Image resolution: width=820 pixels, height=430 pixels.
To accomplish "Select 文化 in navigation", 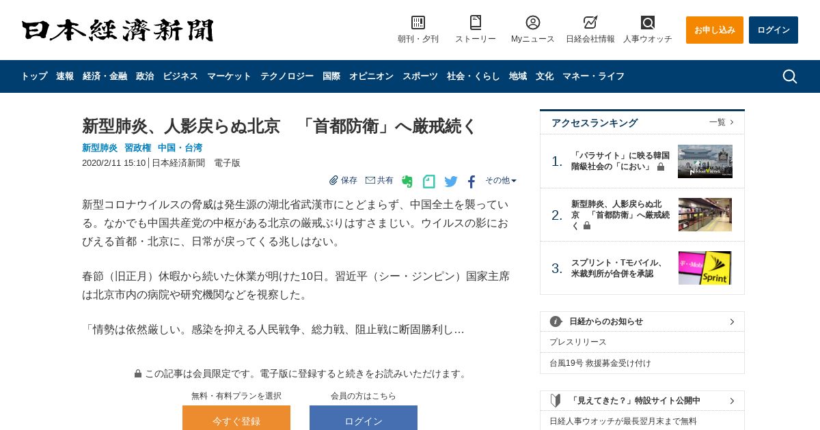I will 545,76.
